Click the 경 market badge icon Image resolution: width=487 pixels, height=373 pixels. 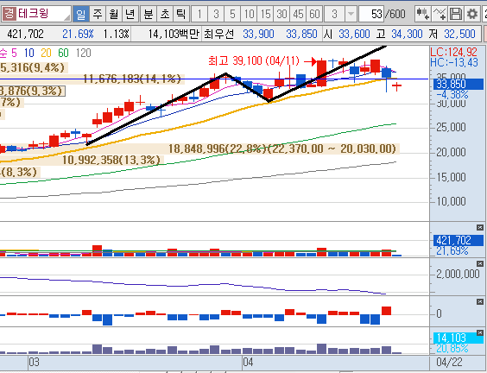click(x=9, y=14)
